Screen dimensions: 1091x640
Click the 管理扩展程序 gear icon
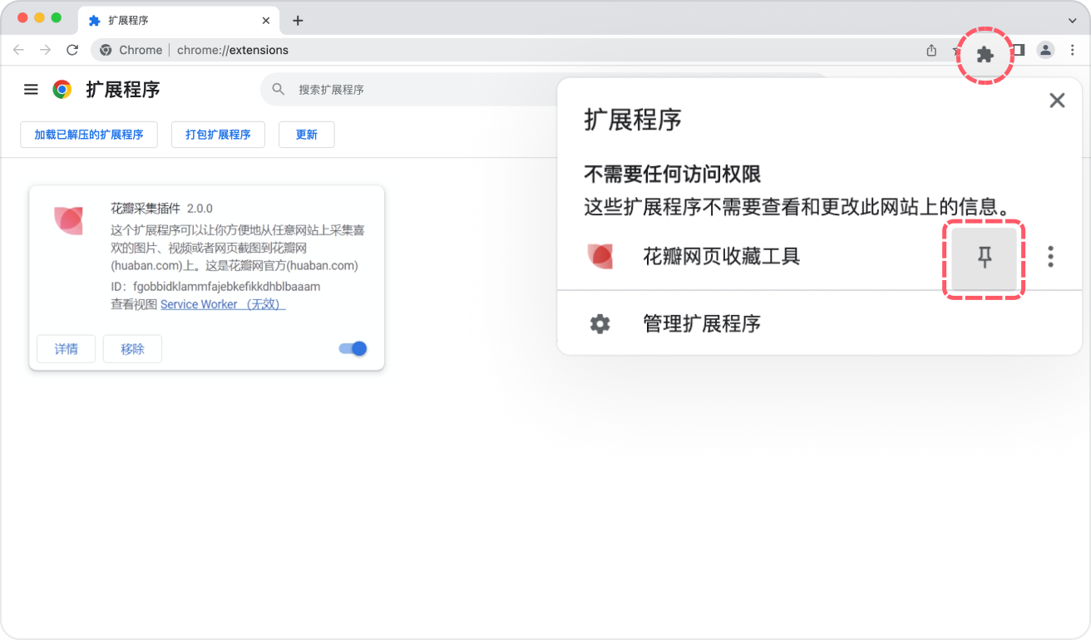[x=600, y=323]
